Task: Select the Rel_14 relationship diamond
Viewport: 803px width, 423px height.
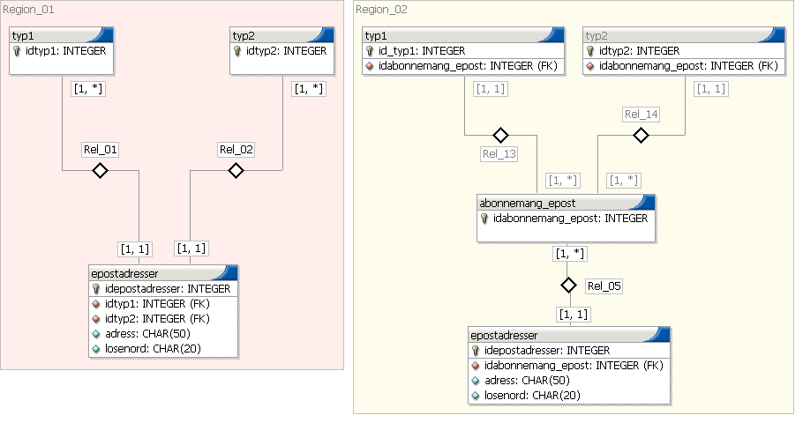Action: [641, 135]
